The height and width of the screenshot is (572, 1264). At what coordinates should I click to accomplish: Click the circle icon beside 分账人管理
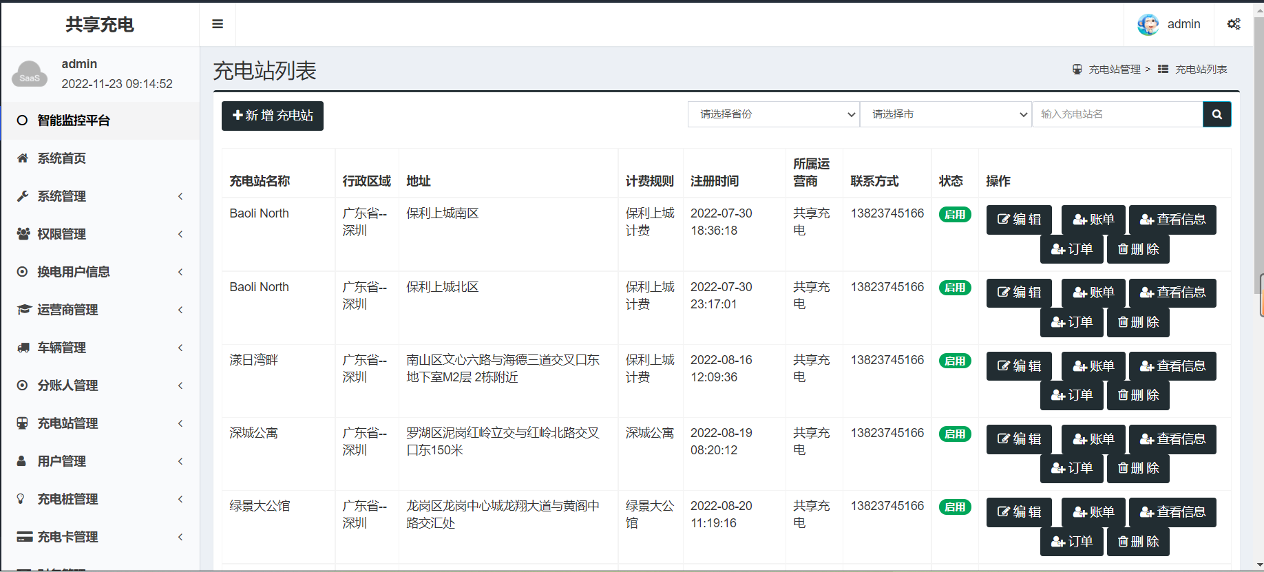coord(23,385)
